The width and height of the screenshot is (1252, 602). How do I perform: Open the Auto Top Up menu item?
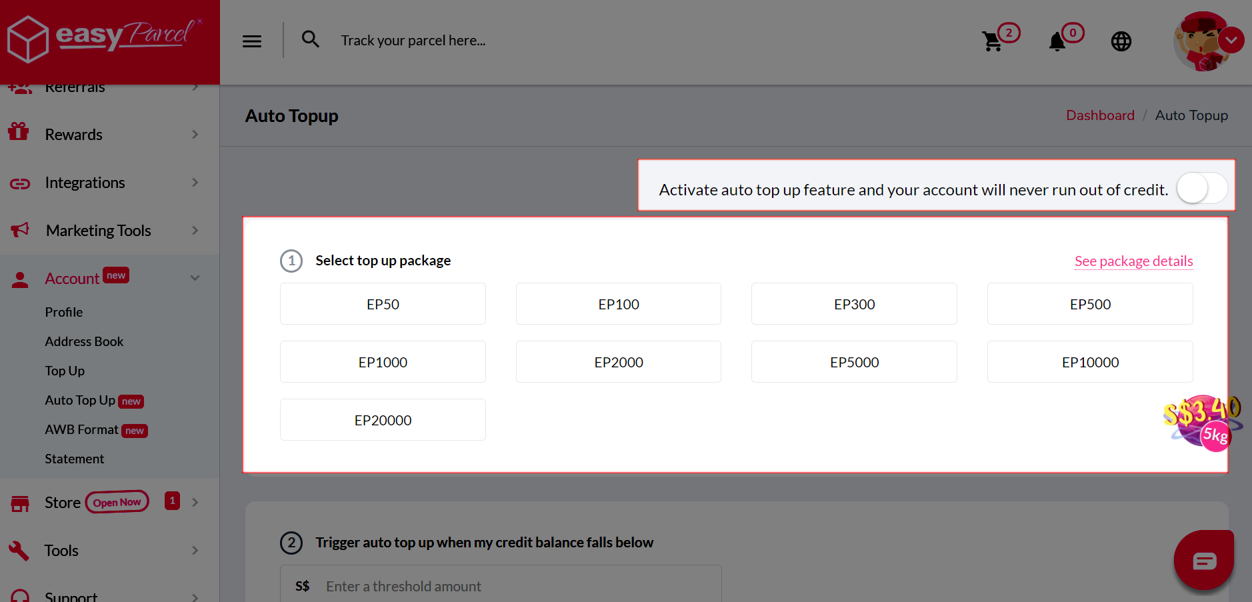coord(80,400)
